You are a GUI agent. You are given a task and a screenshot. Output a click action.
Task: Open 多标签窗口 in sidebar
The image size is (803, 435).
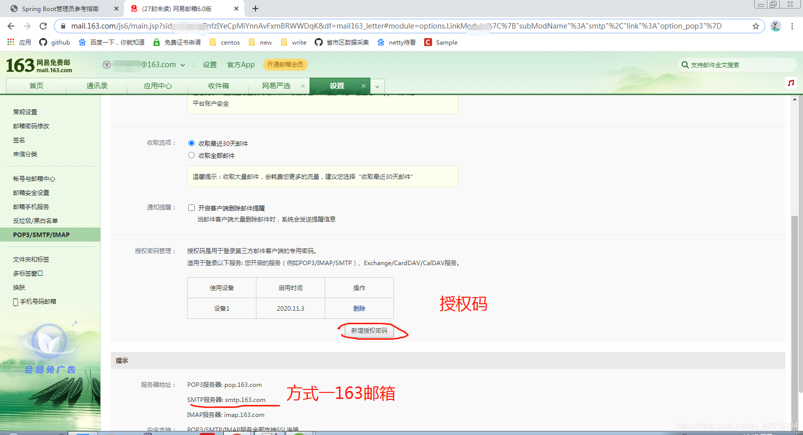tap(28, 273)
